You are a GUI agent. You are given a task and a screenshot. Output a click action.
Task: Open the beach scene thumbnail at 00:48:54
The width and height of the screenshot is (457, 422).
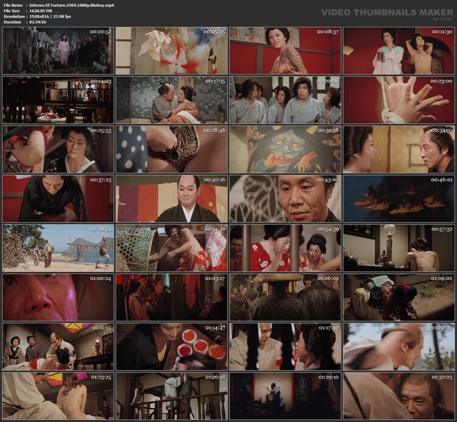[58, 248]
